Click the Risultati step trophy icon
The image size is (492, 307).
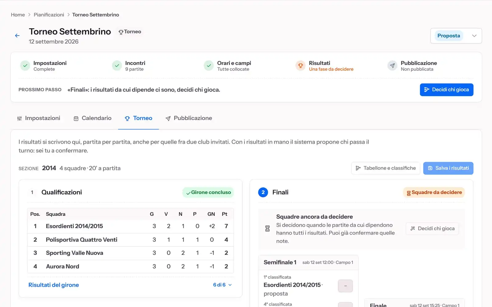pyautogui.click(x=300, y=65)
